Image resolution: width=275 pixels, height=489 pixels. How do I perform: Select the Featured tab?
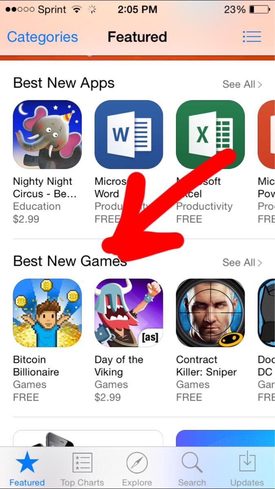tap(27, 469)
